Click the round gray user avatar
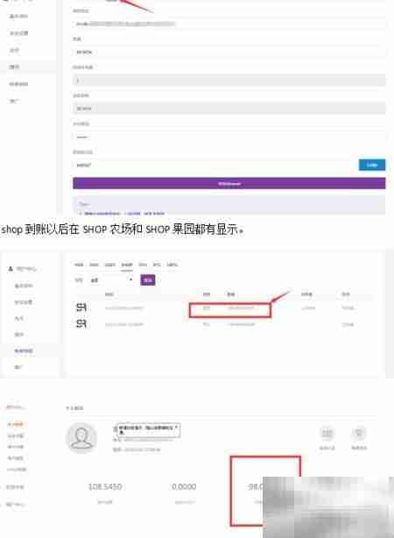The width and height of the screenshot is (394, 538). pos(81,437)
